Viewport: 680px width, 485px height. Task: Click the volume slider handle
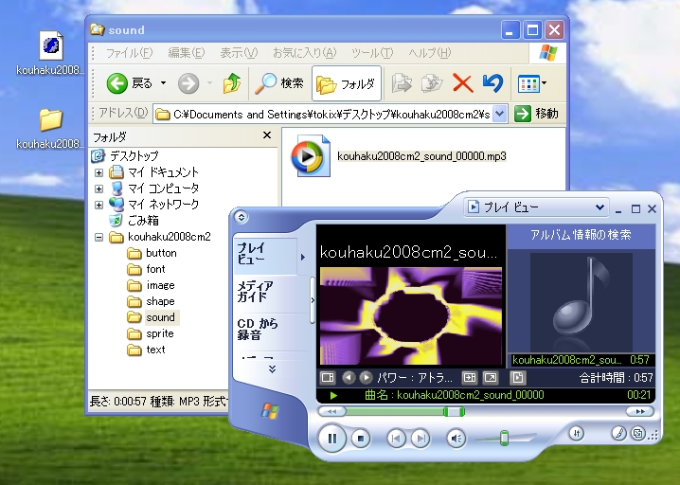[x=504, y=439]
